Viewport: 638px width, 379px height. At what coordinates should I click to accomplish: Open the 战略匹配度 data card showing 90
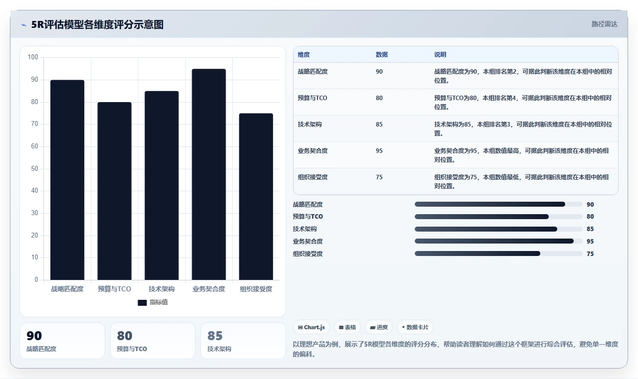[62, 341]
